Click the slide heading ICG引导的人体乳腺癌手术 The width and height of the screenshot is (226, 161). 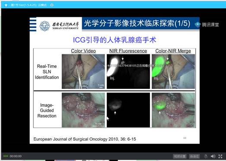click(x=115, y=40)
